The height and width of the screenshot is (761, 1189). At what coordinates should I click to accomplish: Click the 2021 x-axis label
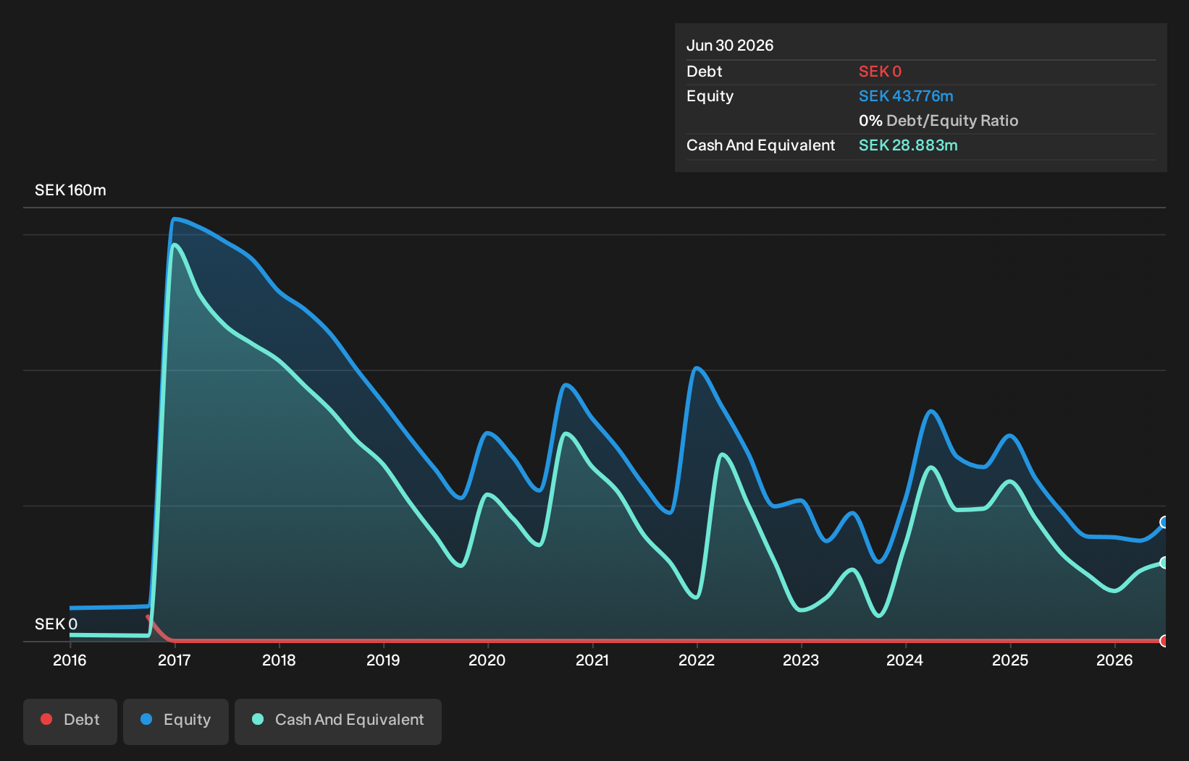[x=592, y=660]
